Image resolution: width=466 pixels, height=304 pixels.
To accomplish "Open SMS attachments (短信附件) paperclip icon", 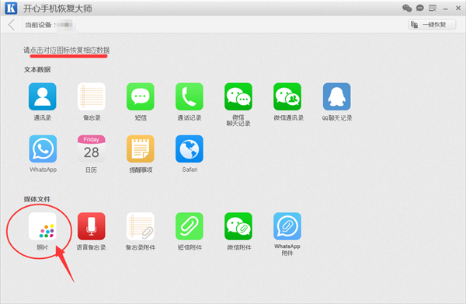I will [x=190, y=226].
